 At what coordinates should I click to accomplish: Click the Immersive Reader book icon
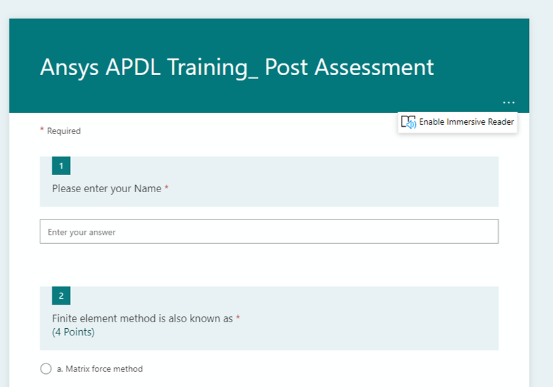[x=409, y=122]
